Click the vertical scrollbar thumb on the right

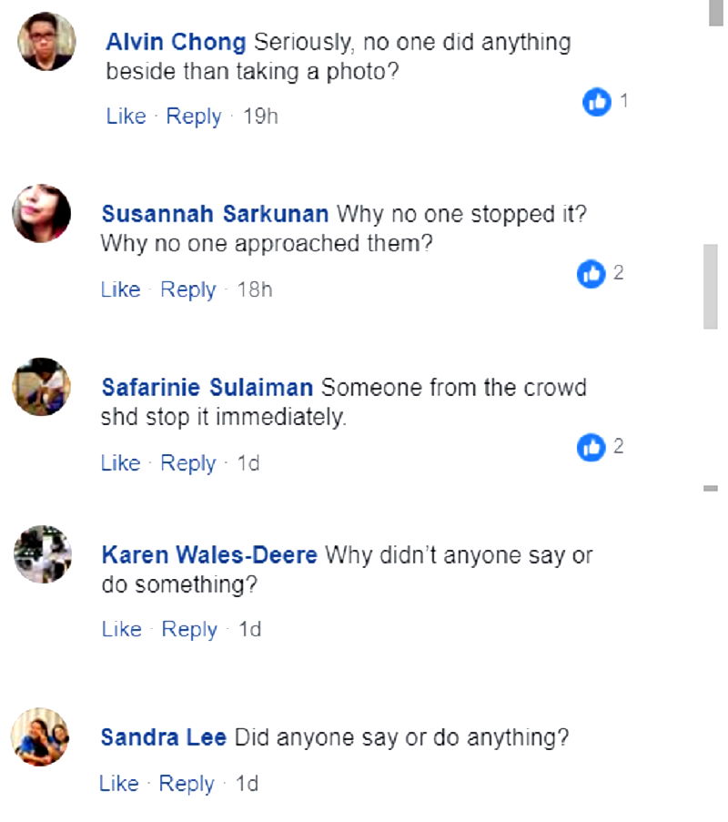point(711,287)
